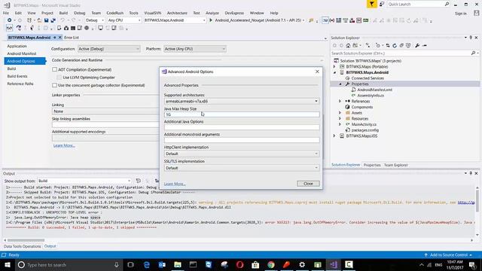The width and height of the screenshot is (482, 271).
Task: Click Learn More link under Linker properties
Action: (x=64, y=145)
